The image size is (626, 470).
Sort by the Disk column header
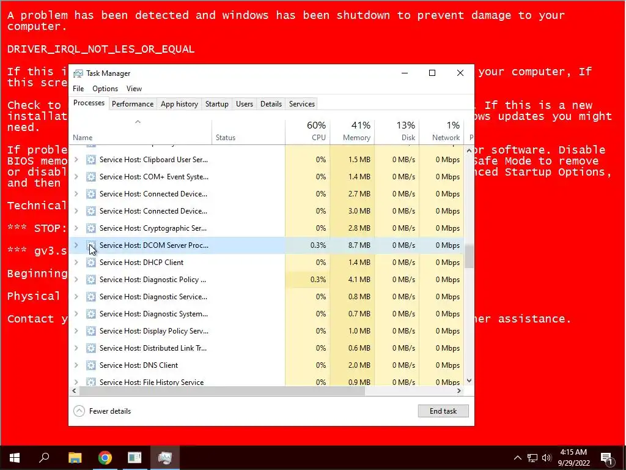click(x=397, y=132)
